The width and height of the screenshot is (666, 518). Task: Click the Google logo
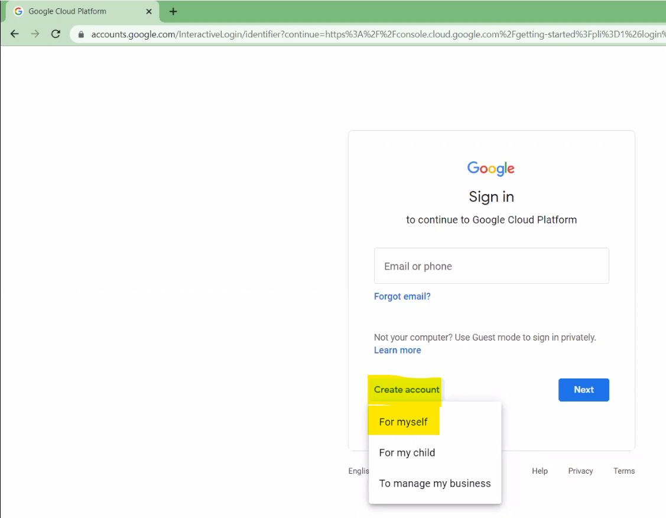[x=491, y=169]
